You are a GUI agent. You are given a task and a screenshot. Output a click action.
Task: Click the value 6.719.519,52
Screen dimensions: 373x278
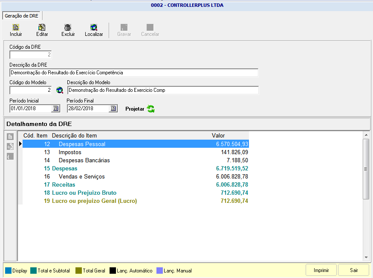click(232, 168)
